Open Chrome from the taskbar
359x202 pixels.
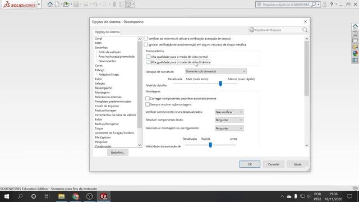point(76,196)
